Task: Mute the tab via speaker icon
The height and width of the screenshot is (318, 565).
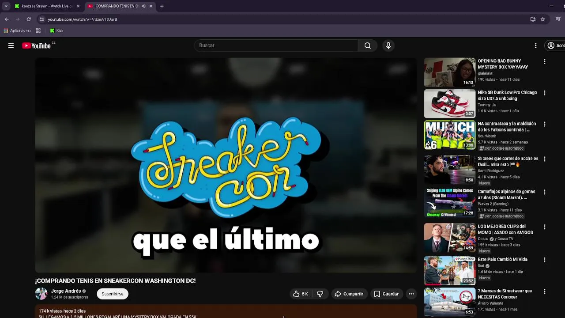Action: coord(143,6)
